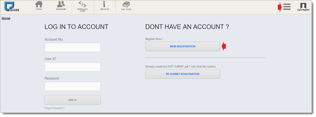This screenshot has height=117, width=316.
Task: Click the "Account No" field label
Action: (x=54, y=40)
